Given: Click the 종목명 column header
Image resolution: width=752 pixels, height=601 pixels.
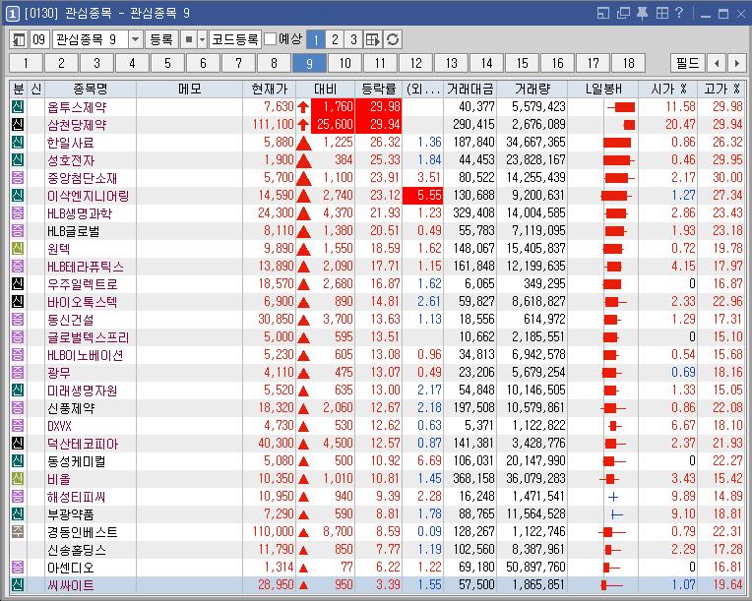Looking at the screenshot, I should point(91,89).
